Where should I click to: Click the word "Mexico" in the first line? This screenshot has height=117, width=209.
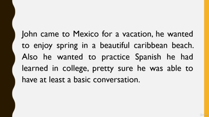(86, 34)
